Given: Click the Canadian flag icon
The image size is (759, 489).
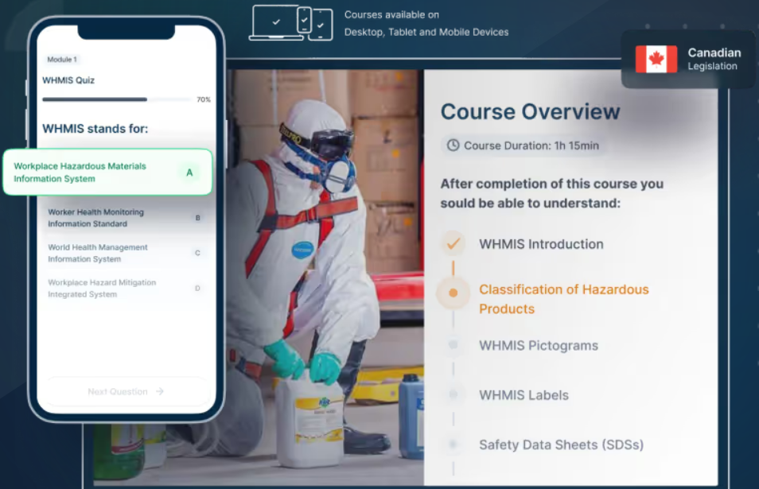Looking at the screenshot, I should 656,60.
